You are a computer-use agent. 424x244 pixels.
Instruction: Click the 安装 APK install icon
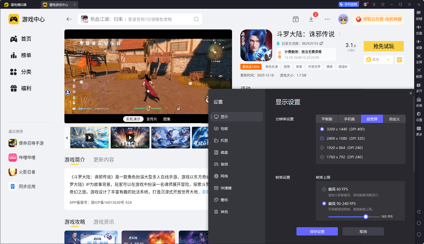[419, 102]
